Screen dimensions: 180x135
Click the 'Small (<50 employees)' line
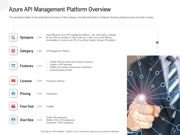[57, 117]
